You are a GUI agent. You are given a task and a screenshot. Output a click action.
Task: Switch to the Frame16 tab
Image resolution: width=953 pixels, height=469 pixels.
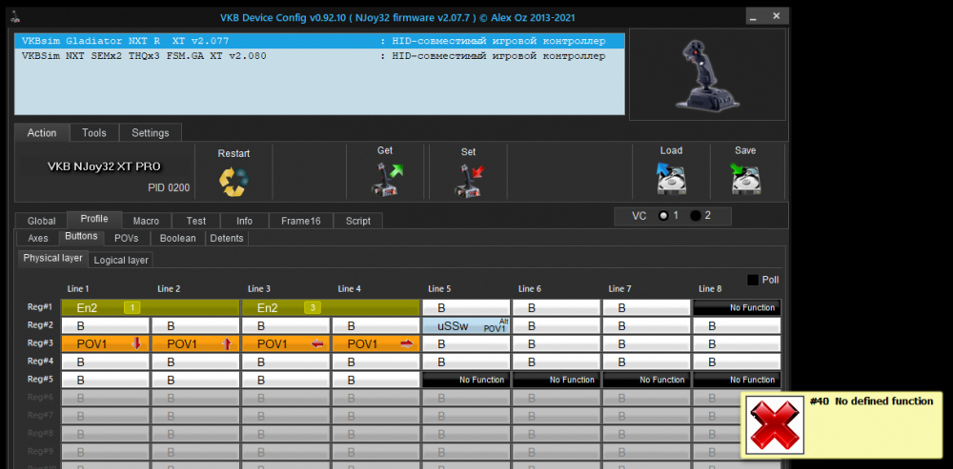tap(301, 221)
